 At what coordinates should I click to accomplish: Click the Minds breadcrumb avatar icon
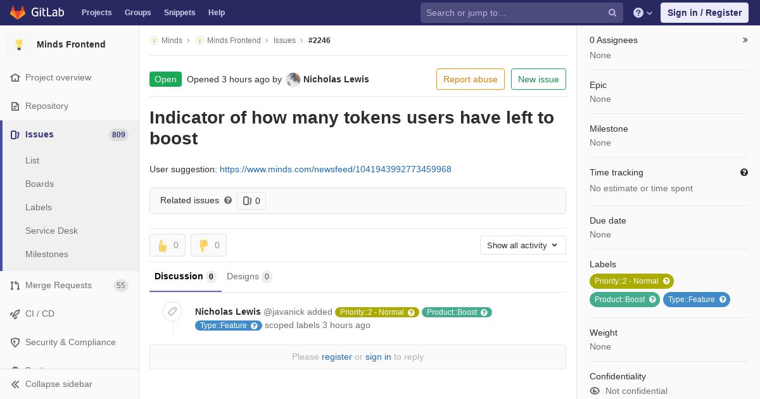point(154,40)
